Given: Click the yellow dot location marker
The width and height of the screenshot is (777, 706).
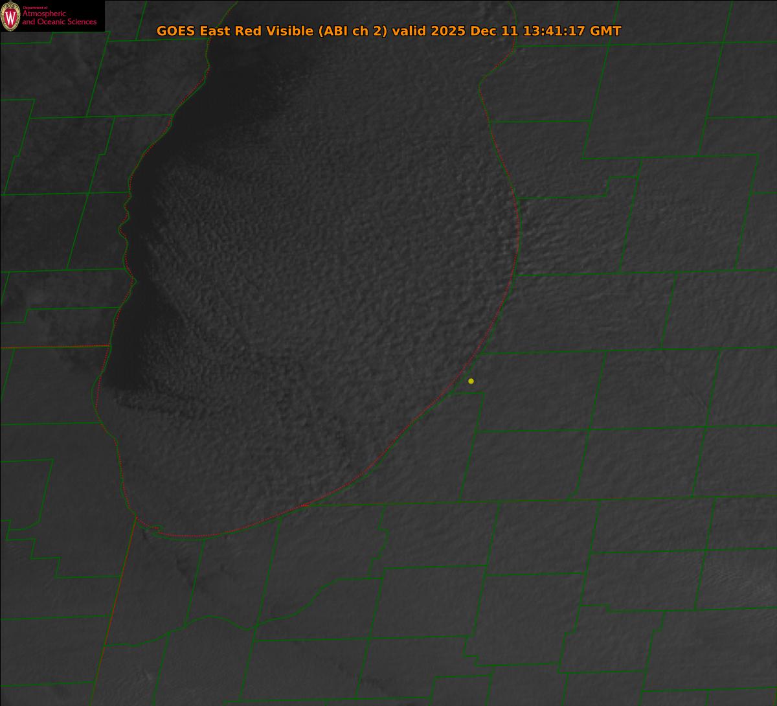Looking at the screenshot, I should click(x=471, y=381).
